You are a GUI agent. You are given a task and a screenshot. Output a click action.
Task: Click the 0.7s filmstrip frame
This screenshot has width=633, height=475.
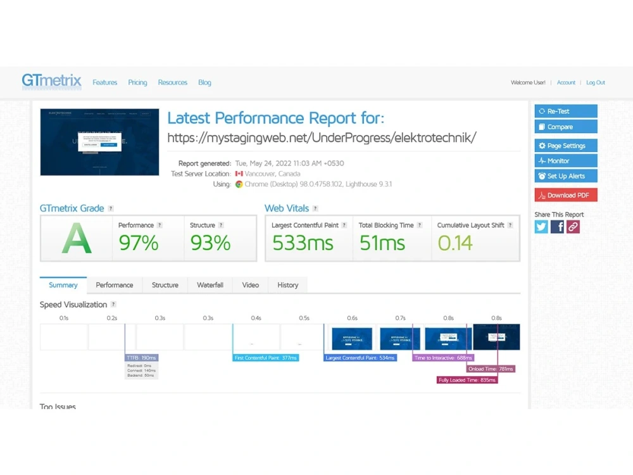[400, 338]
